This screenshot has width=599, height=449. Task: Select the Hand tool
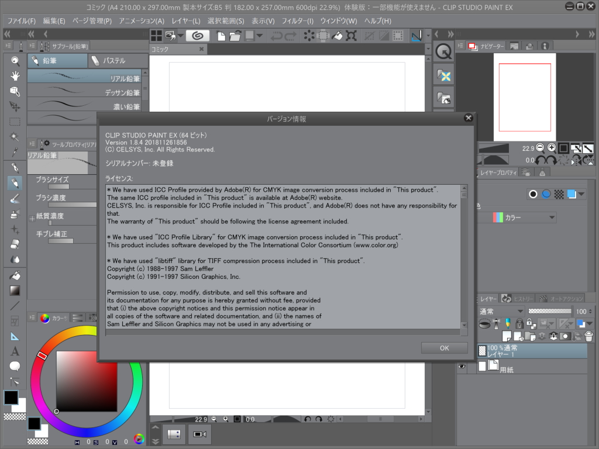tap(15, 77)
